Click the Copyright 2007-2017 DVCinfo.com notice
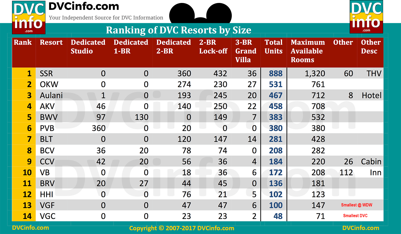401x234 pixels. [182, 228]
